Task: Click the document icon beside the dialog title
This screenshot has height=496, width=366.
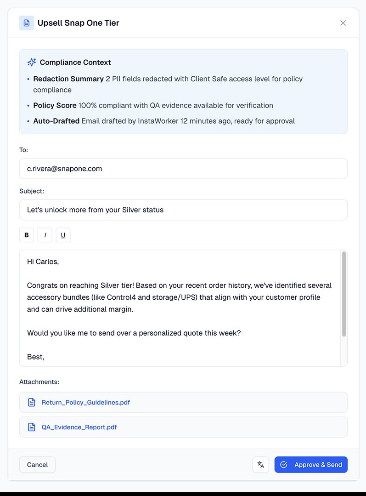Action: pos(27,23)
